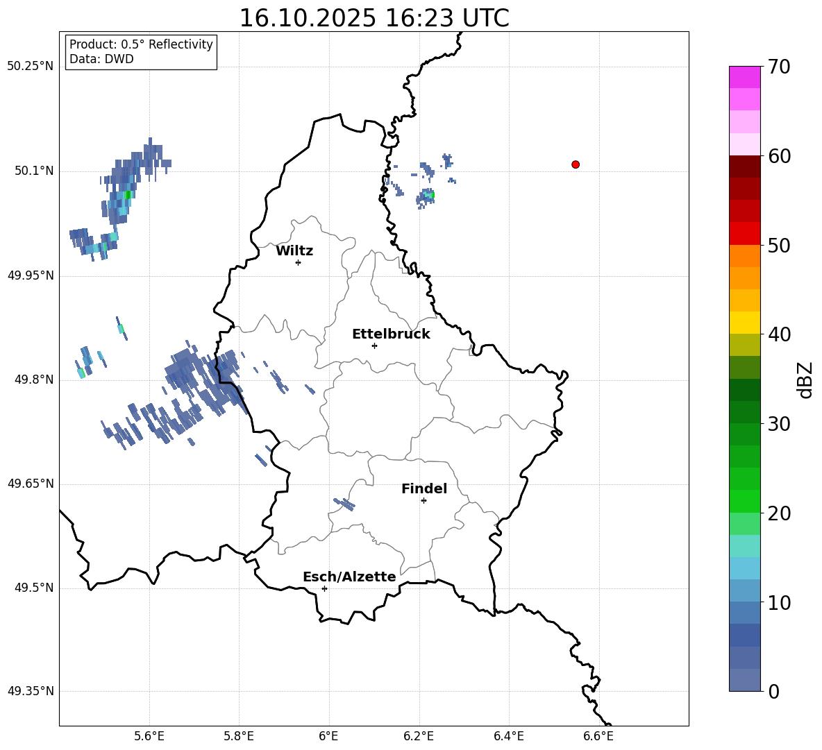
Task: Click the Esch/Alzette station label
Action: [x=349, y=577]
